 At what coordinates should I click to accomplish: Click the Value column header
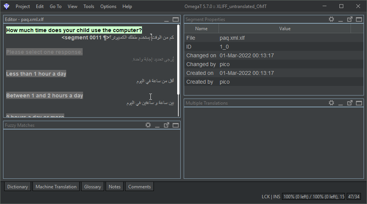pos(285,29)
